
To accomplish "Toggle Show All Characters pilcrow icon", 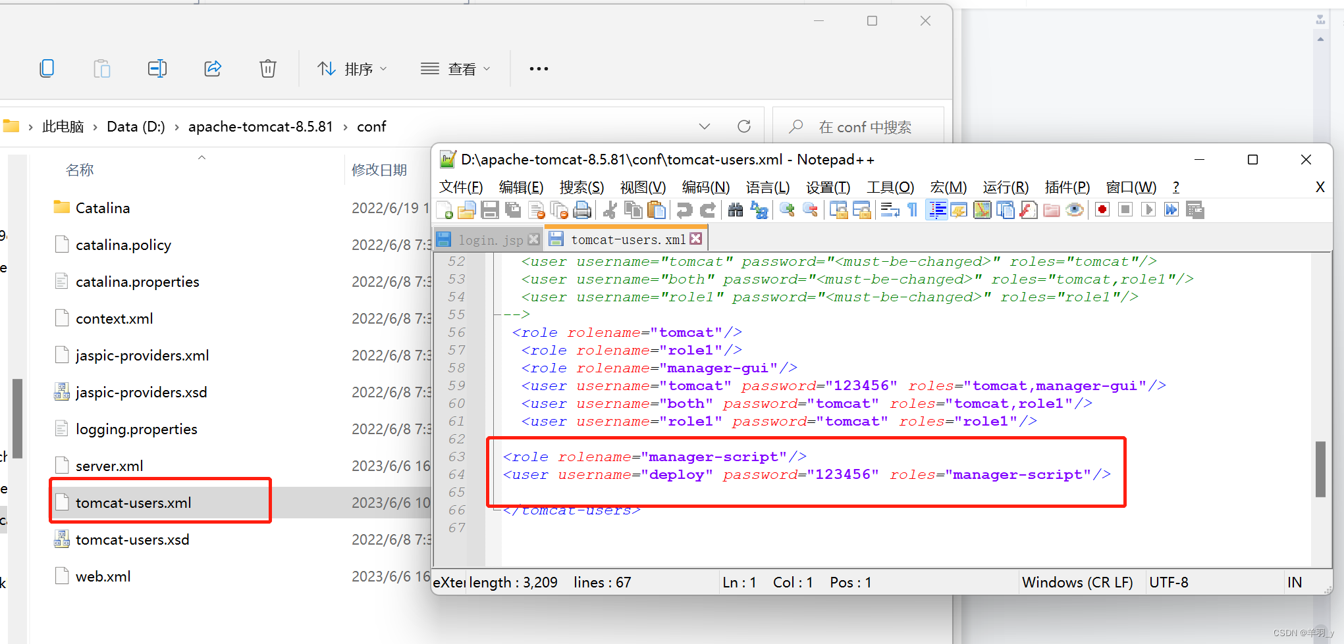I will pos(912,210).
